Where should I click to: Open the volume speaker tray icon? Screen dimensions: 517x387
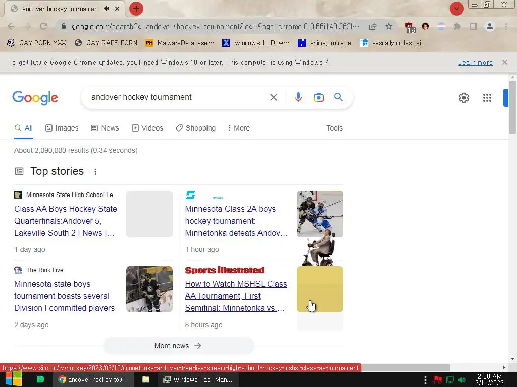click(461, 380)
